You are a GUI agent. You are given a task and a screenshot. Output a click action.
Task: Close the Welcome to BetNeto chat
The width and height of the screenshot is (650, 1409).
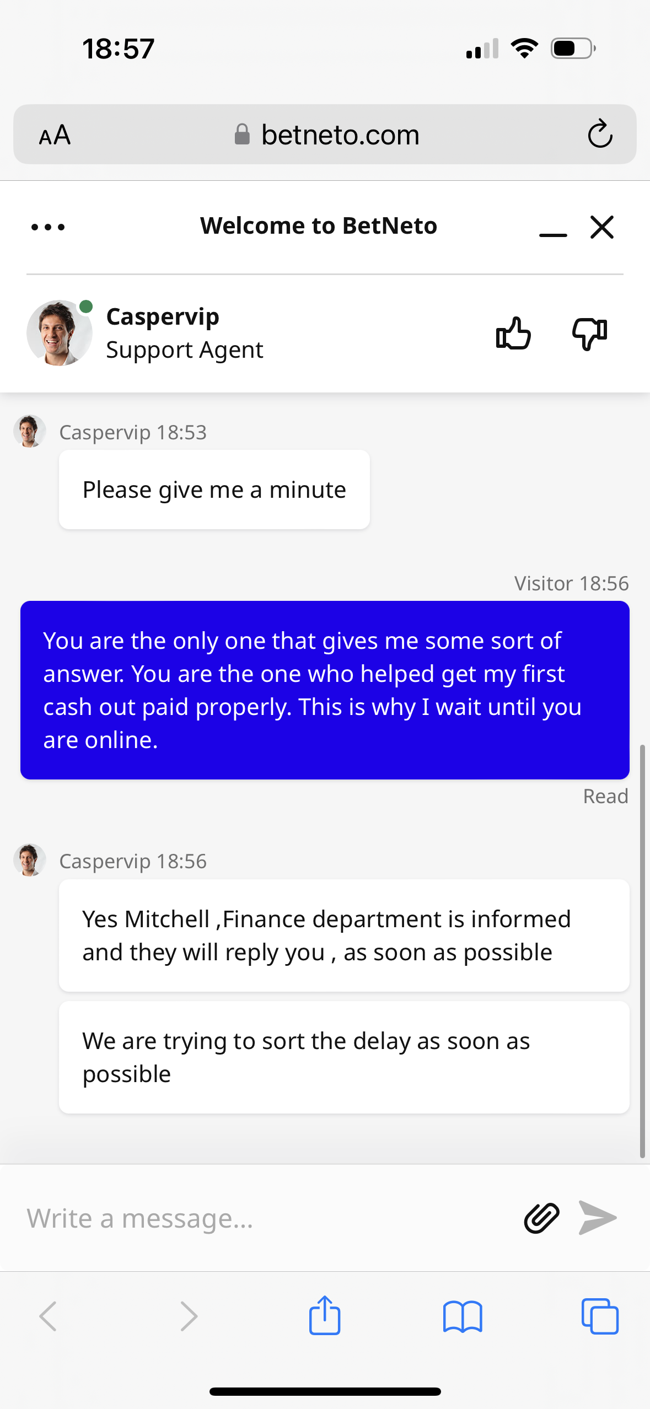point(601,227)
